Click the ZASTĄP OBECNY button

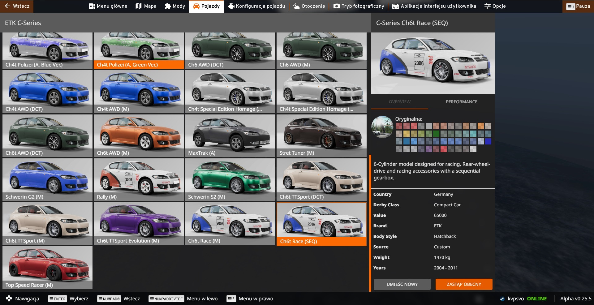coord(464,284)
